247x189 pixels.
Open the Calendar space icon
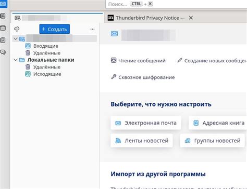(3, 28)
